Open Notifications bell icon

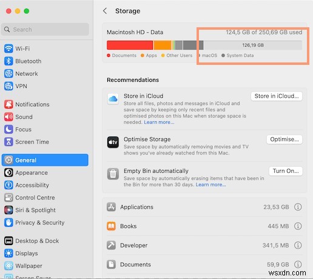pos(8,104)
